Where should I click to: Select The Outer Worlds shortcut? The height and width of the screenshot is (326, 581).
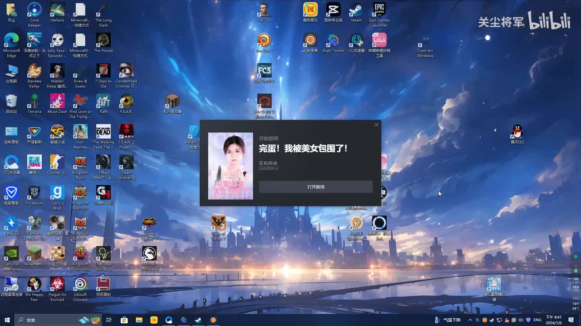(x=103, y=259)
